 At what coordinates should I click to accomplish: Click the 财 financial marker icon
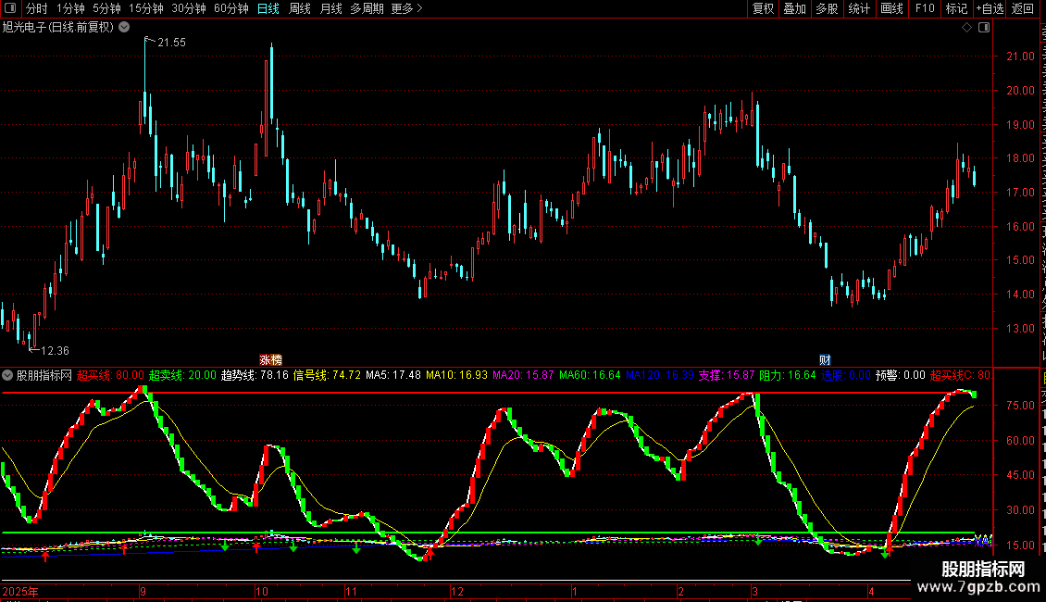[825, 359]
